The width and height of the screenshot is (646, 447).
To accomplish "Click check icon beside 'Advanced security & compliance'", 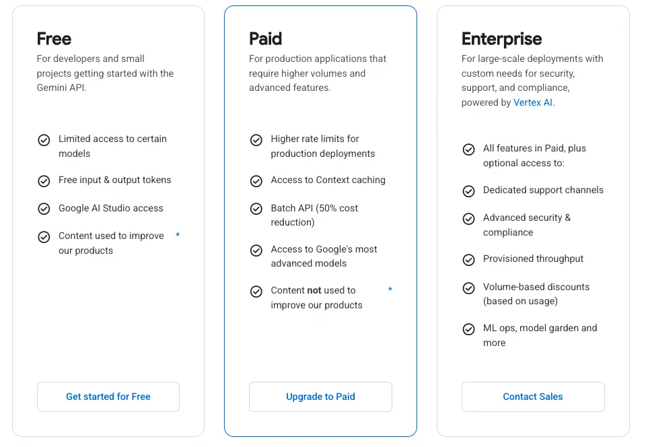I will coord(469,219).
